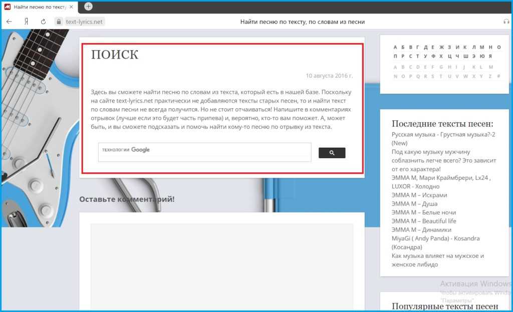Click inside the comment text area
The height and width of the screenshot is (312, 513).
coord(221,265)
